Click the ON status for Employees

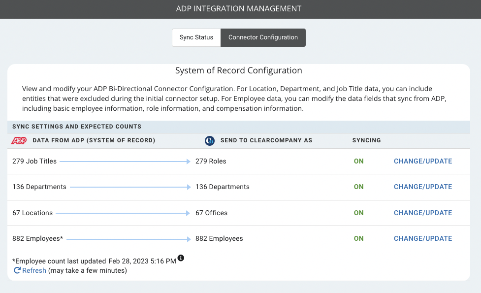(x=358, y=239)
